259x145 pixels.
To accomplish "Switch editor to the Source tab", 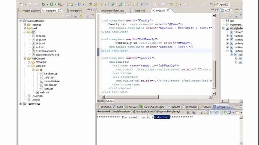I will tap(110, 101).
